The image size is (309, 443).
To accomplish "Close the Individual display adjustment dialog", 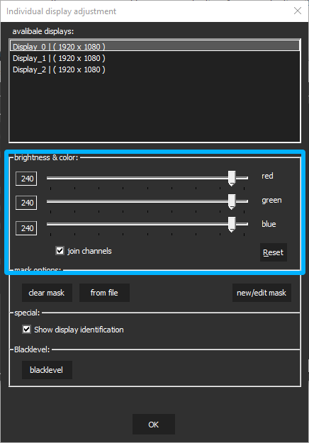I will point(298,11).
